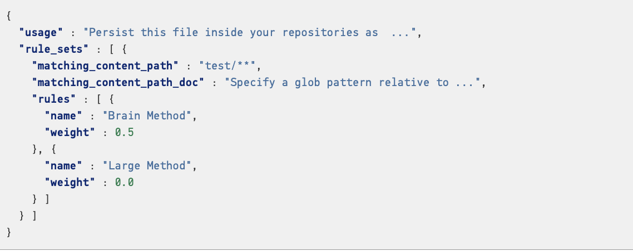633x251 pixels.
Task: Click the final closing curly brace
Action: tap(9, 233)
